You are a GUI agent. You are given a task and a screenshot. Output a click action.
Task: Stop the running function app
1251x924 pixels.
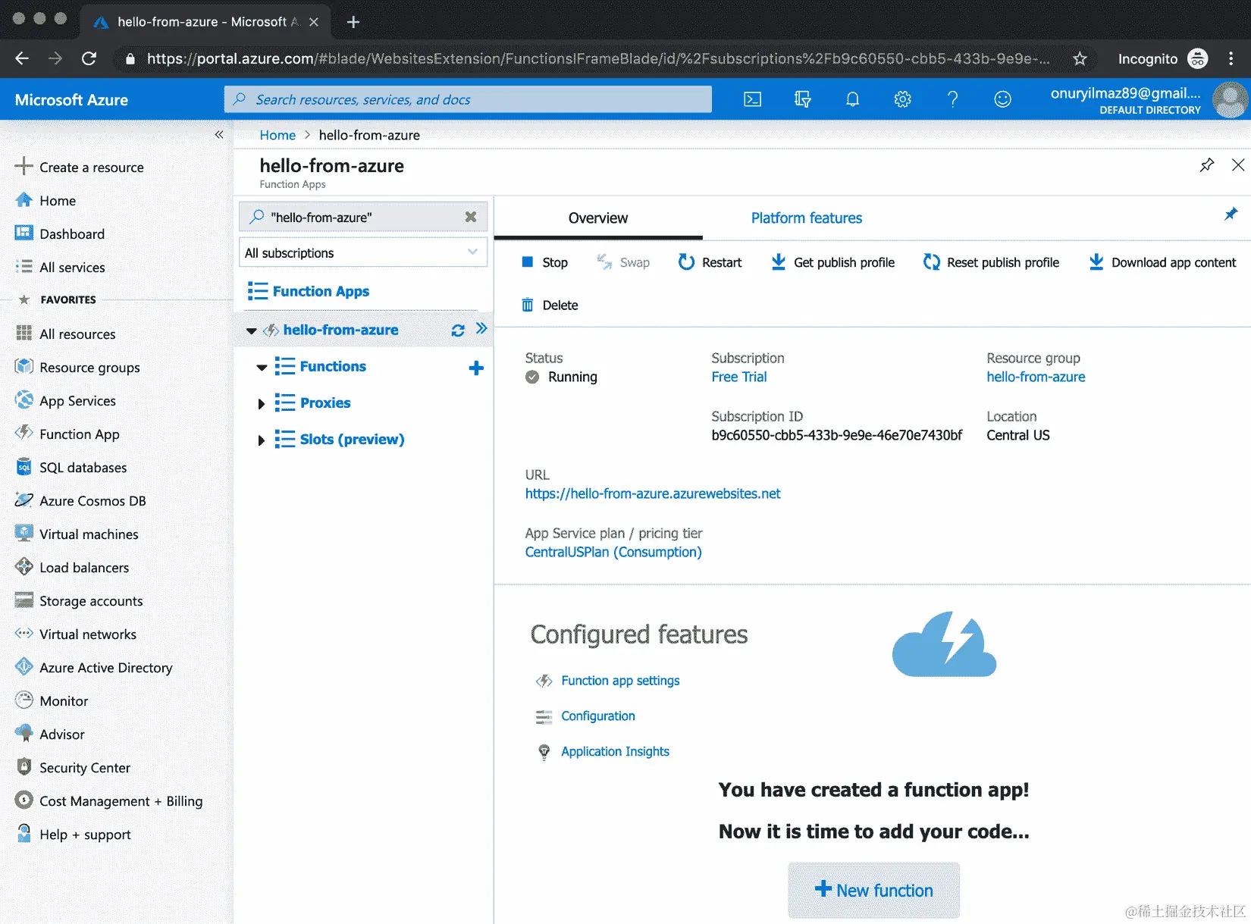[x=544, y=262]
